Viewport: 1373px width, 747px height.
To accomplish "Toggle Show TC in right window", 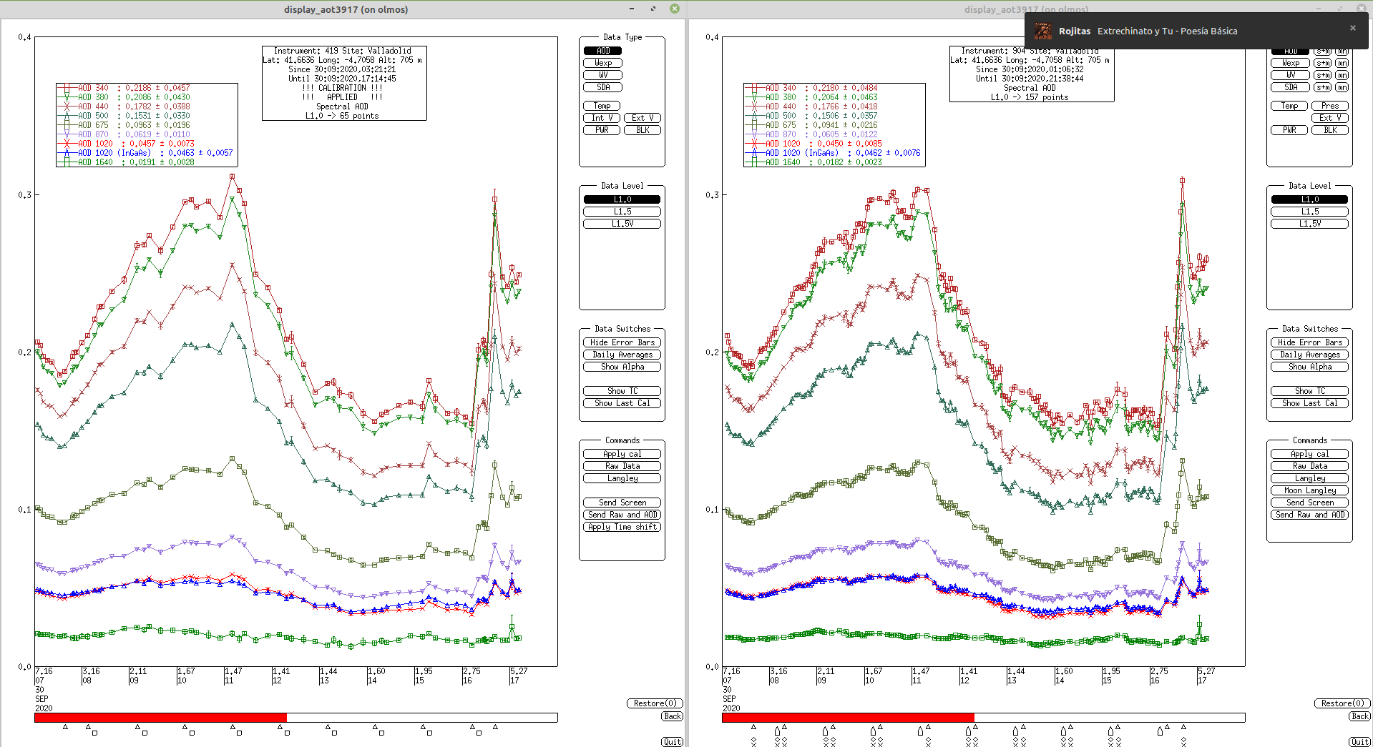I will click(x=1310, y=391).
